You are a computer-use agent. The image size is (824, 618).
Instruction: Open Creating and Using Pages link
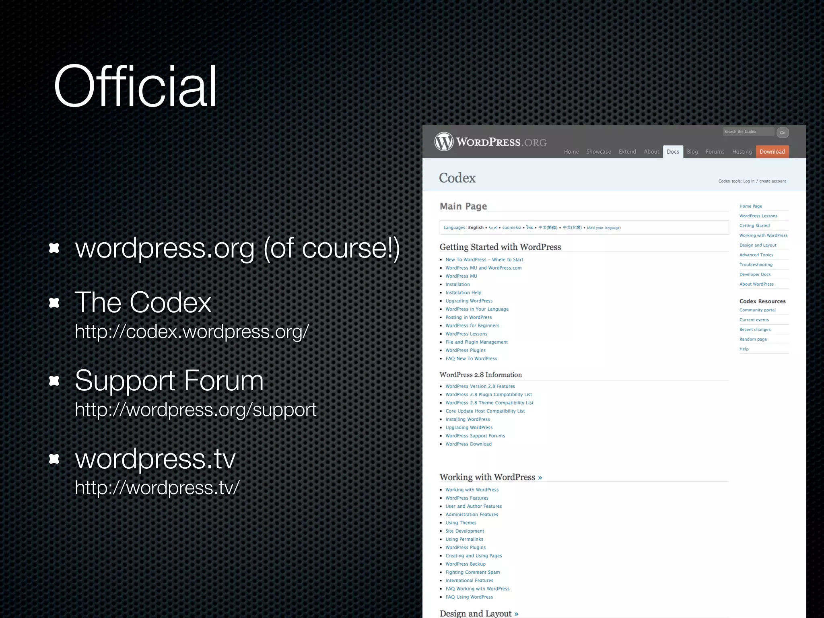(x=474, y=556)
